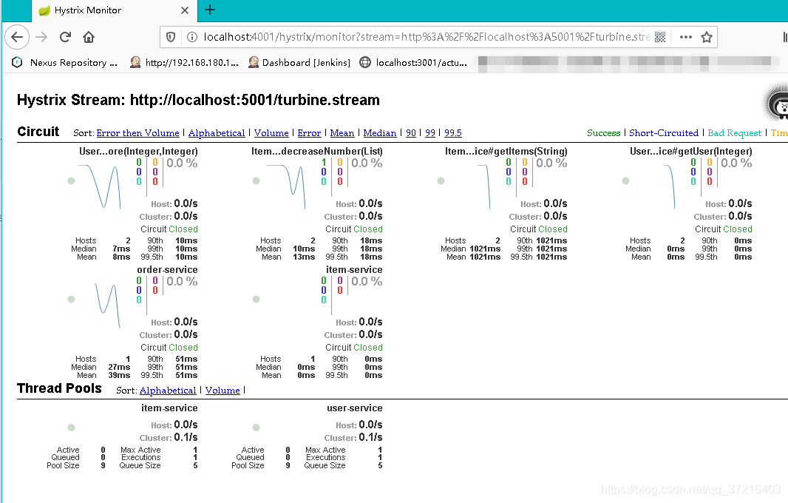Click the user-service thread pool title
This screenshot has height=503, width=788.
355,408
